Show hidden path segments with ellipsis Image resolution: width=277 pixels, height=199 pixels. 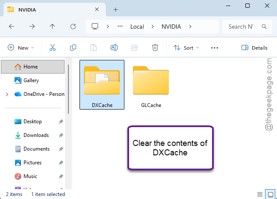coord(120,27)
